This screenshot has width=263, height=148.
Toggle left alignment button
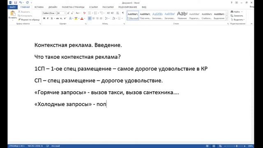[90, 18]
